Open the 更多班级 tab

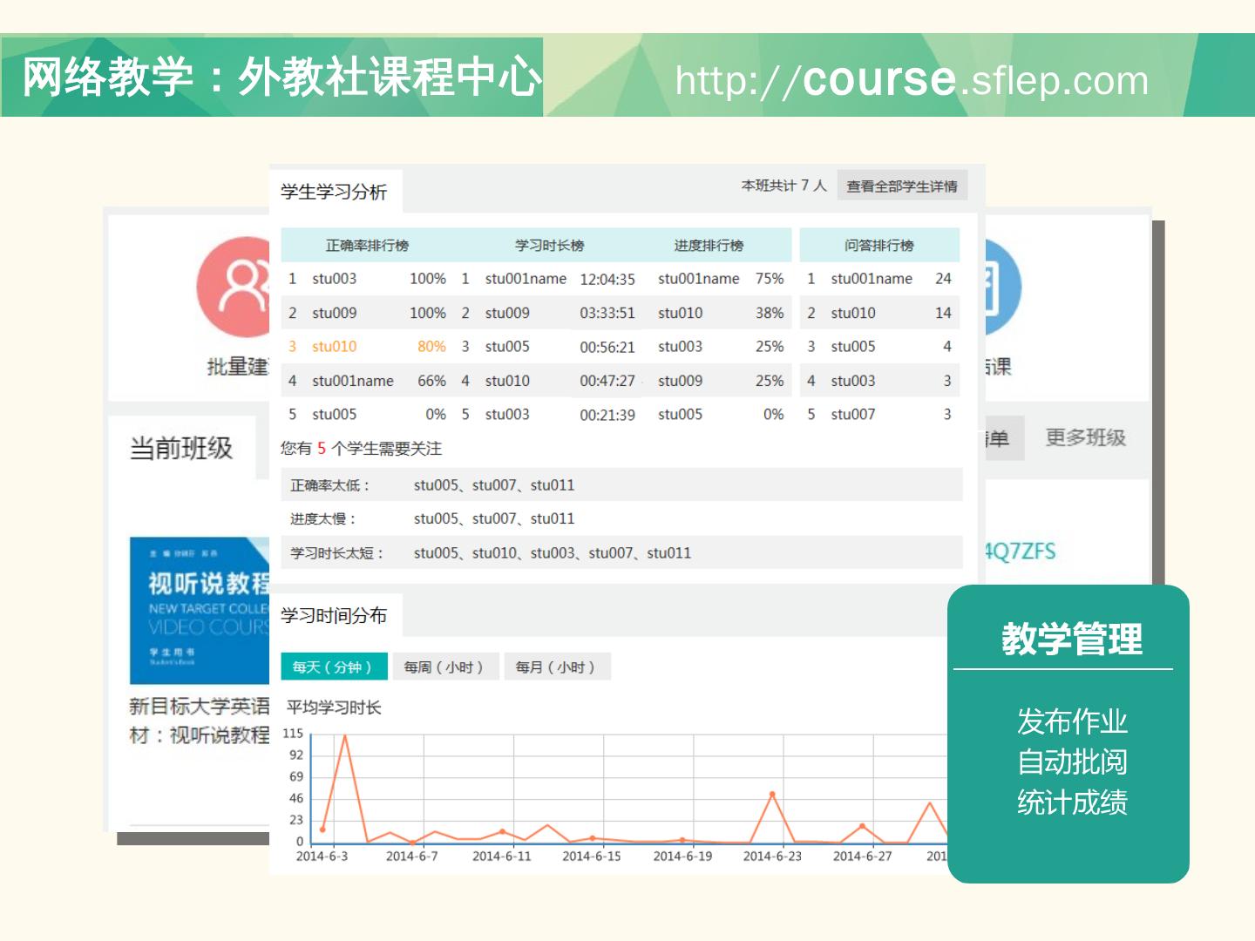click(x=1085, y=437)
